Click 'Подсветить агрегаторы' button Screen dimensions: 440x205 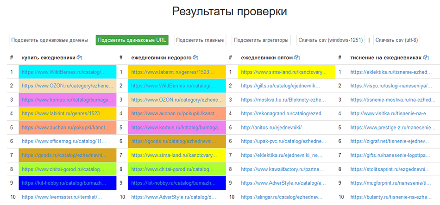[261, 40]
